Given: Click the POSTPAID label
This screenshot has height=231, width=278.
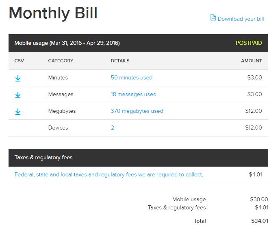Looking at the screenshot, I should click(249, 43).
